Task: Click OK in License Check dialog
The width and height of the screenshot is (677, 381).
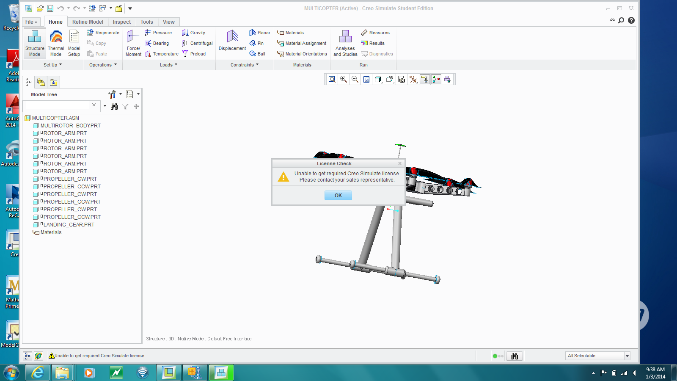Action: pos(338,195)
